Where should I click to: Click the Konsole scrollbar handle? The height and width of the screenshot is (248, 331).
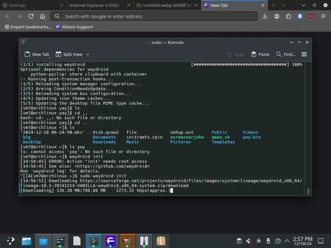click(308, 191)
